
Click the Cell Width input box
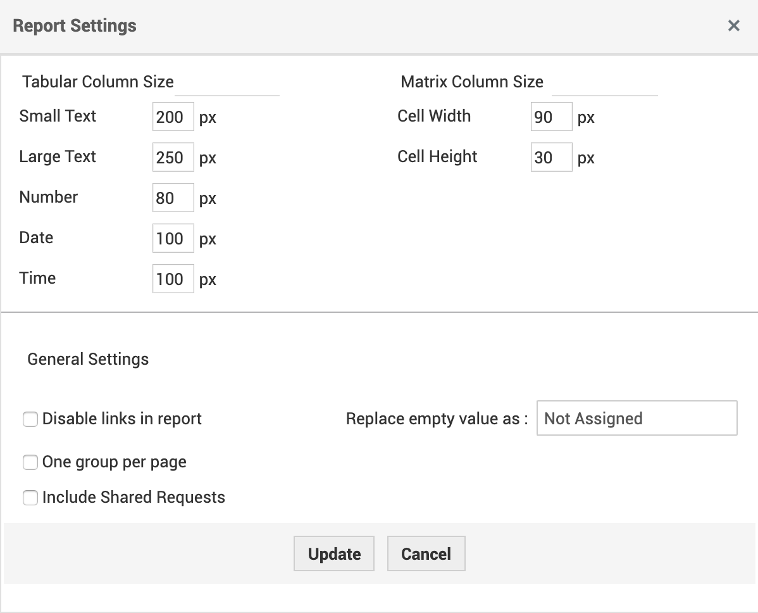[551, 117]
